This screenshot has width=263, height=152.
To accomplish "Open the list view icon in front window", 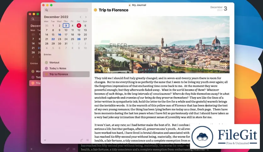I will coord(87,140).
